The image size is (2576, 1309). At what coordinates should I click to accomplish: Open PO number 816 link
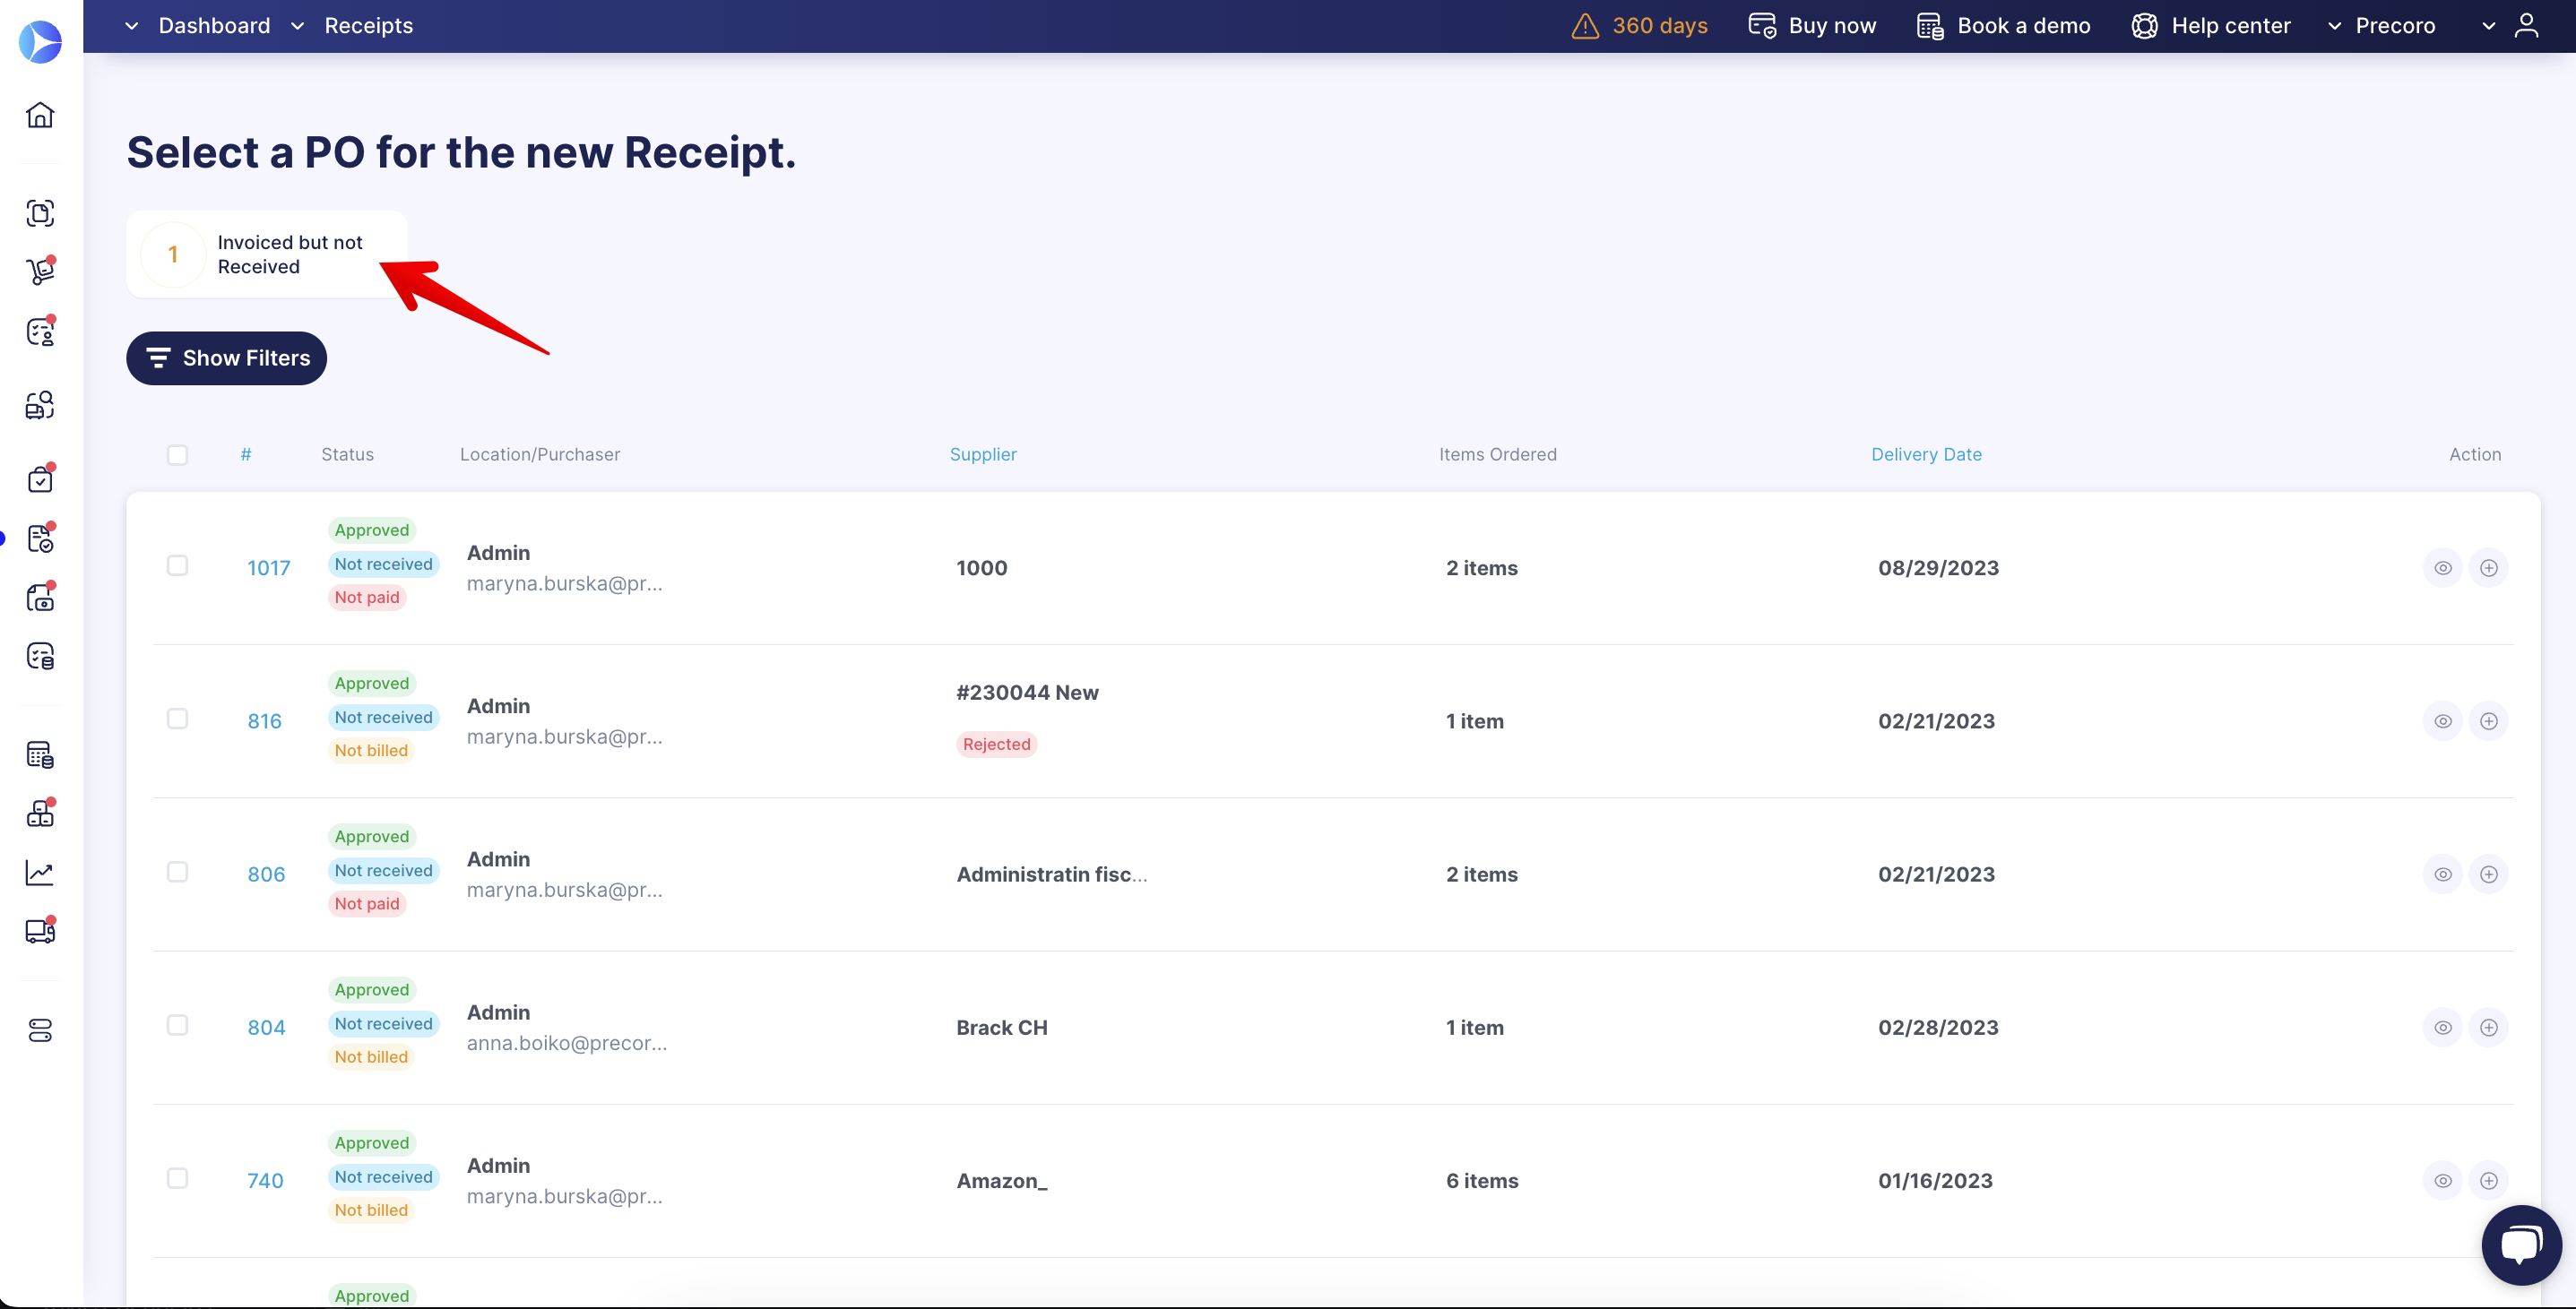tap(264, 720)
